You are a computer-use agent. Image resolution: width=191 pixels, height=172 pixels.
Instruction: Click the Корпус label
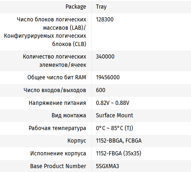point(77,141)
